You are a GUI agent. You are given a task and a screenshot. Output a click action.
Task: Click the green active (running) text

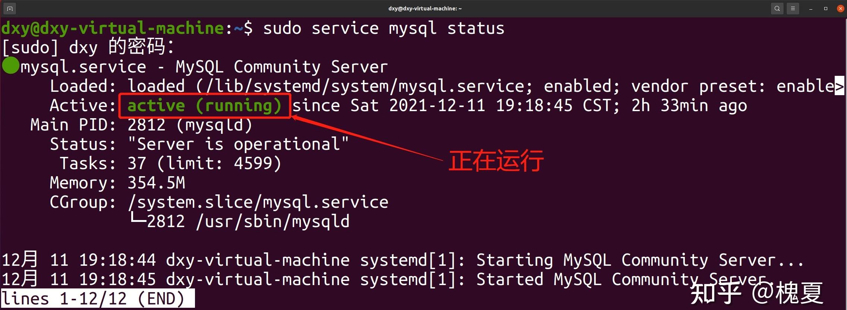click(x=204, y=106)
